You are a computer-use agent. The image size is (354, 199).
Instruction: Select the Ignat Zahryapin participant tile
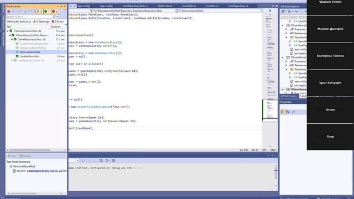click(330, 82)
